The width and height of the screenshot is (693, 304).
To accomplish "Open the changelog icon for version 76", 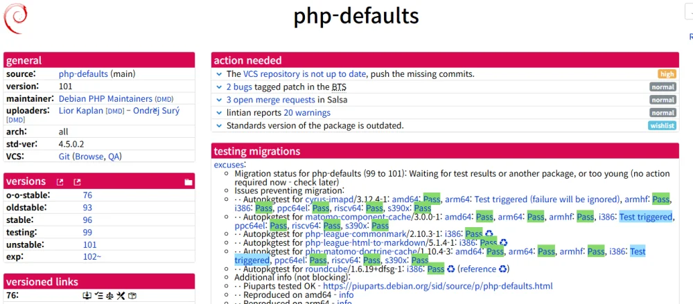I will (98, 296).
